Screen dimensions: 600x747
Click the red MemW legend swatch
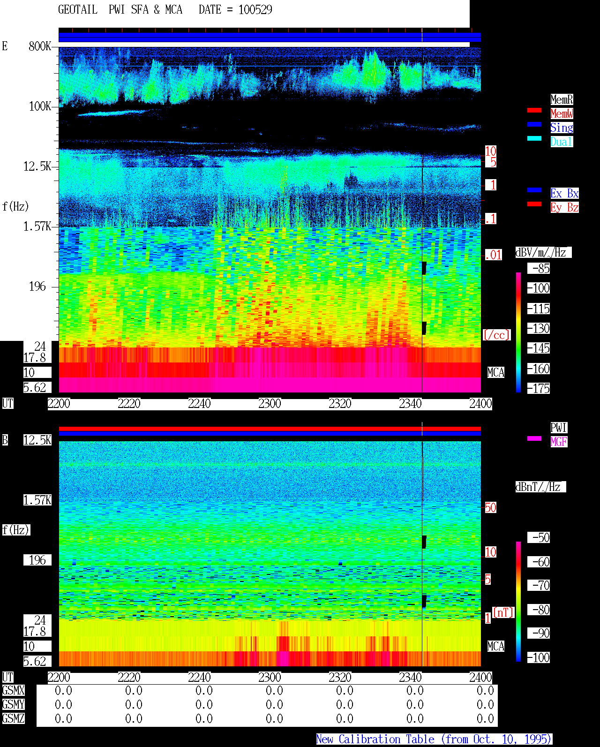(534, 110)
